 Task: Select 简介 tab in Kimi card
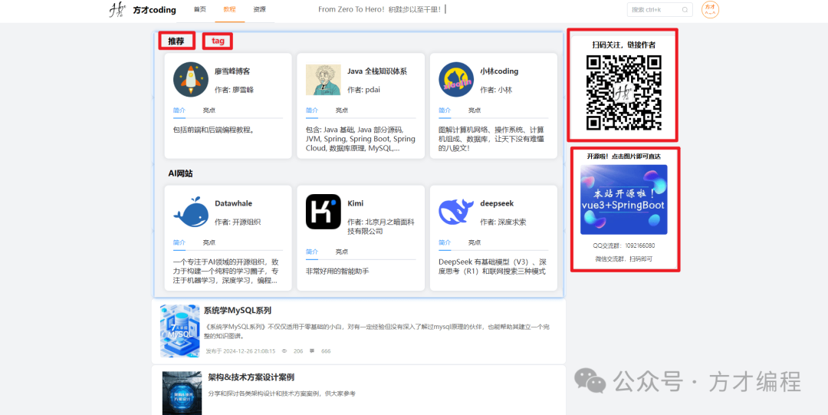(311, 252)
